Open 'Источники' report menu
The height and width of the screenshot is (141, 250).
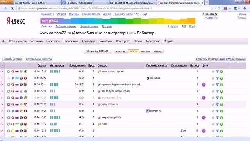click(36, 41)
